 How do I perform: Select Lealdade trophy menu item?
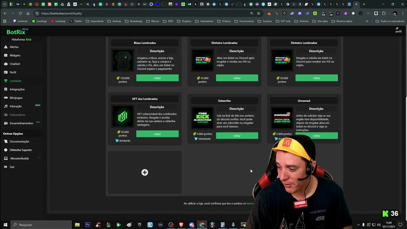(15, 81)
